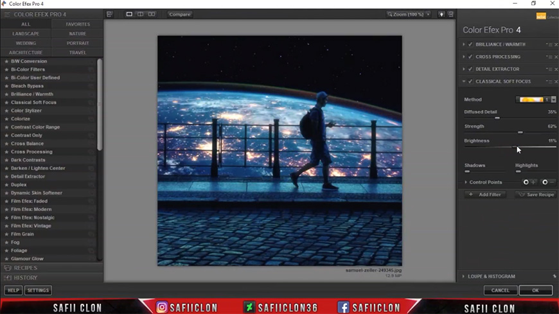Viewport: 559px width, 314px height.
Task: Expand the Loupe & Histogram panel
Action: [463, 276]
